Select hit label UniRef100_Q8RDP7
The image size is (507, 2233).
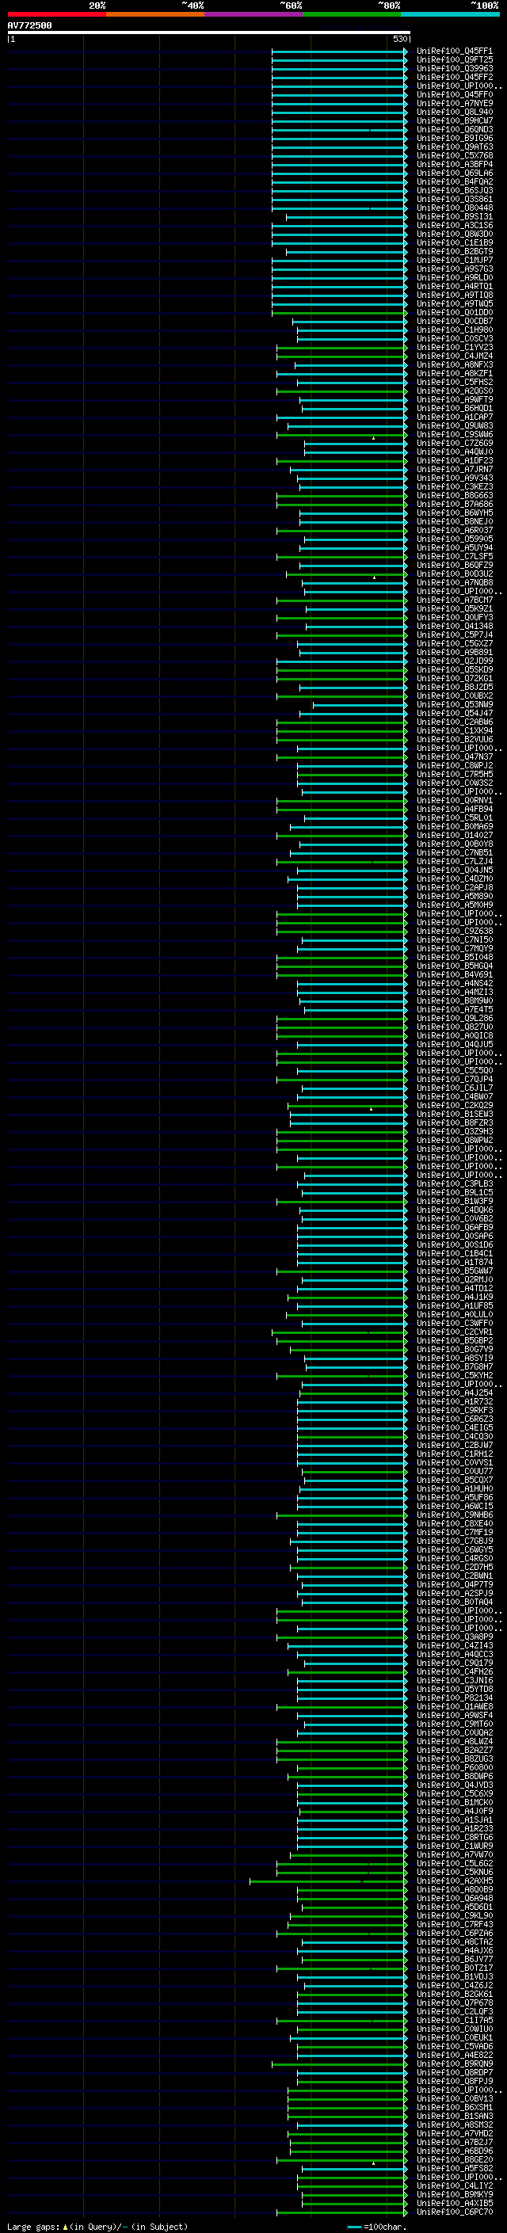455,2073
